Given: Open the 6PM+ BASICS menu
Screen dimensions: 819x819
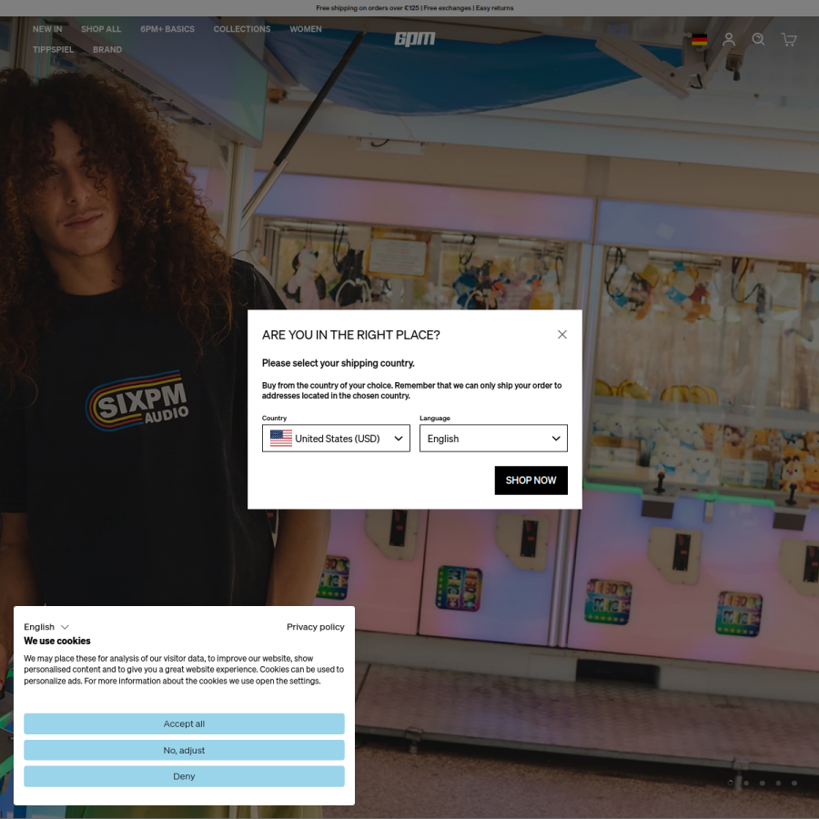Looking at the screenshot, I should [x=167, y=29].
